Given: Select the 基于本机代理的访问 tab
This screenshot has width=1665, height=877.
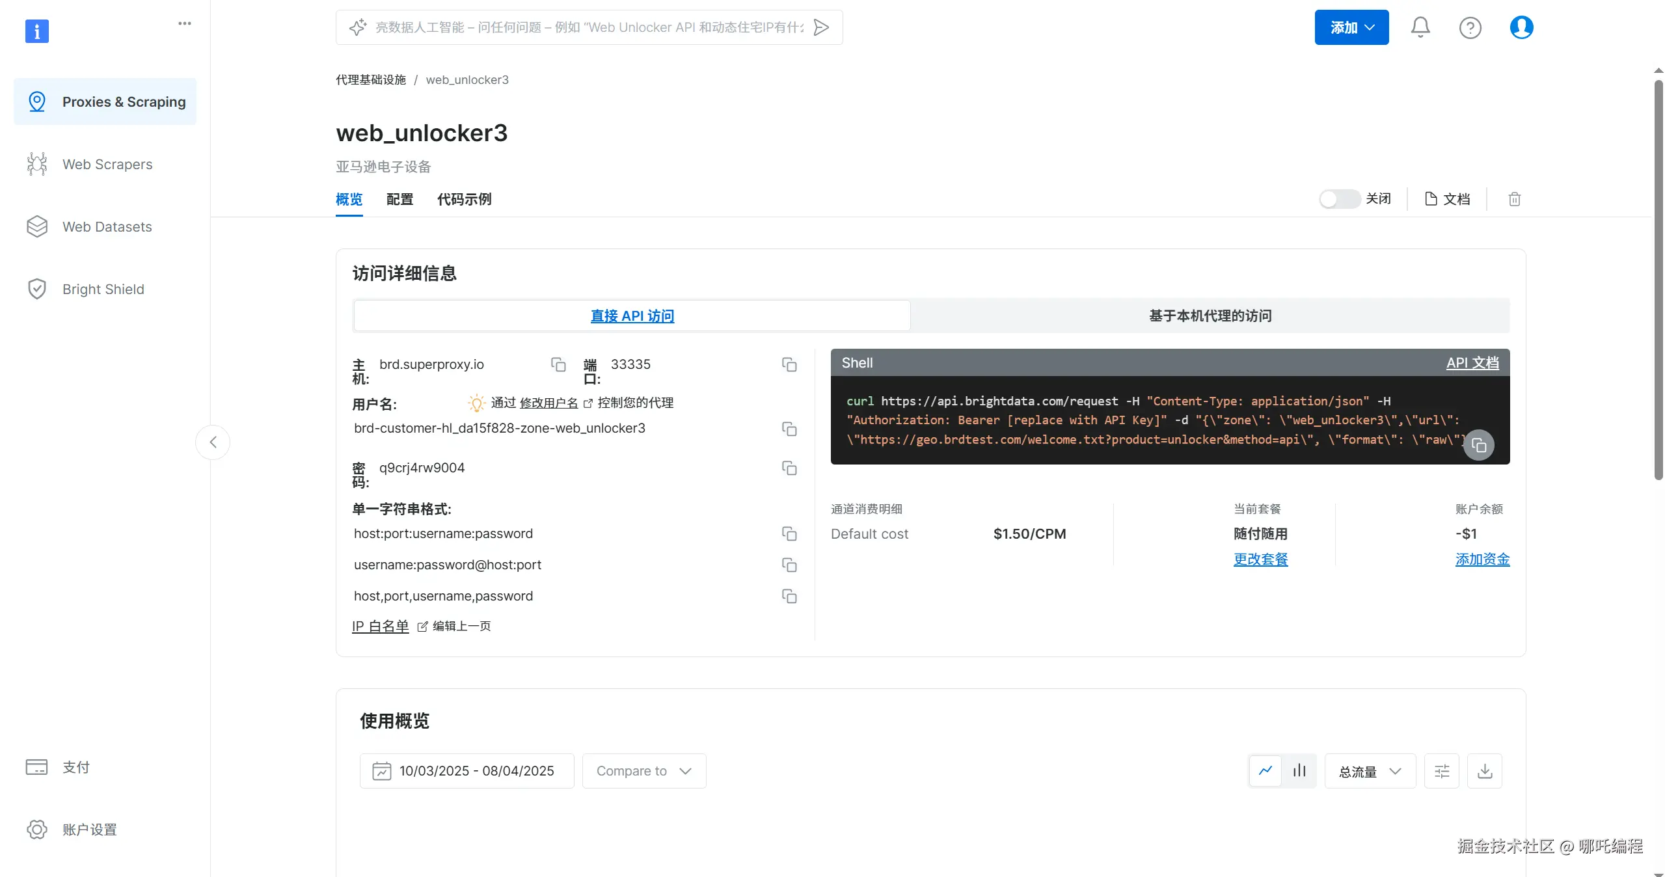Looking at the screenshot, I should pyautogui.click(x=1210, y=316).
